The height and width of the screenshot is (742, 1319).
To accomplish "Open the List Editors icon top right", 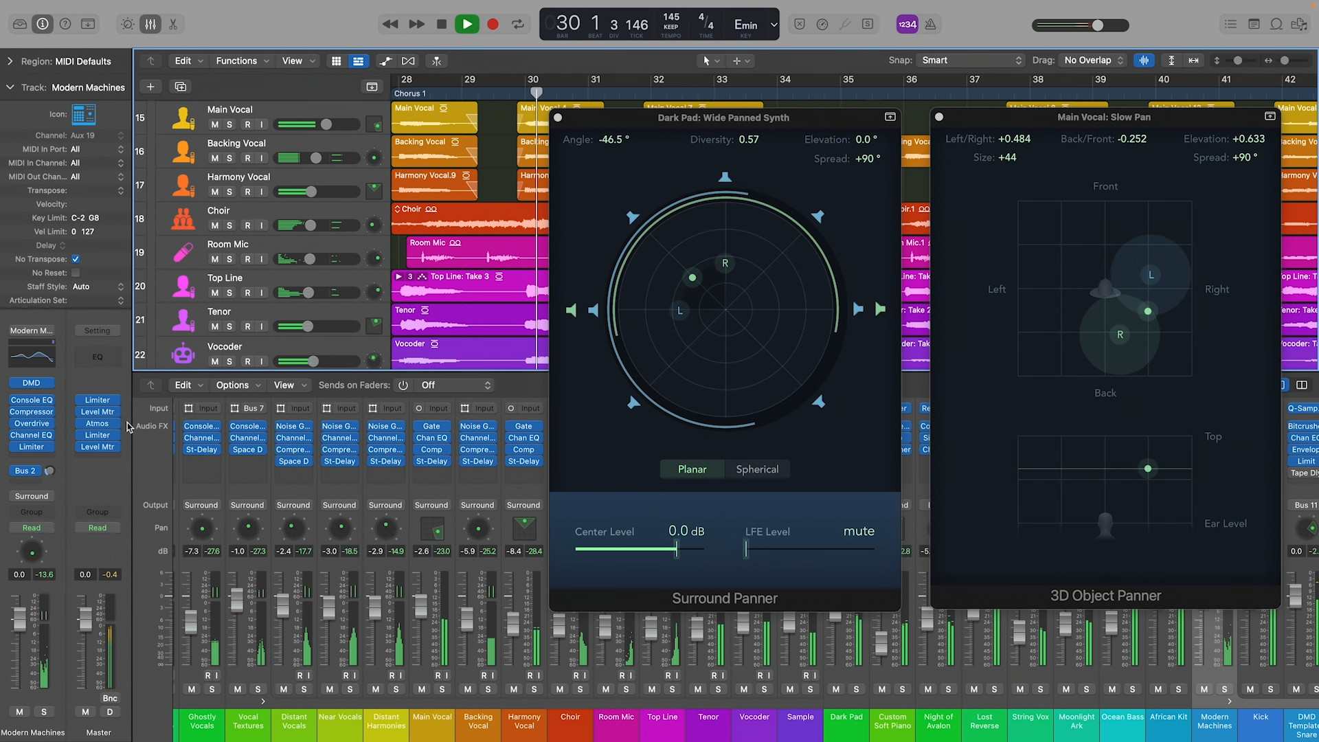I will click(x=1230, y=24).
